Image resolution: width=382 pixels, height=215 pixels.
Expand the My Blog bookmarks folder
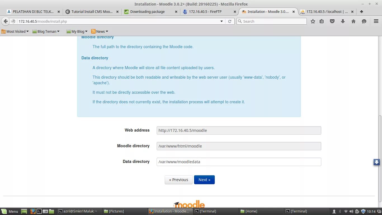coord(77,31)
